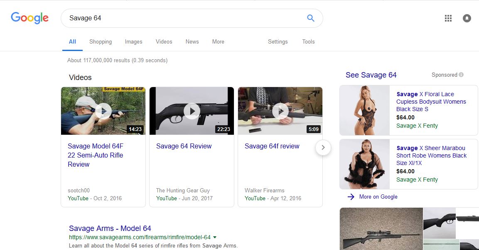Click the Floral Lace Bodysuit product image
479x250 pixels.
click(365, 110)
